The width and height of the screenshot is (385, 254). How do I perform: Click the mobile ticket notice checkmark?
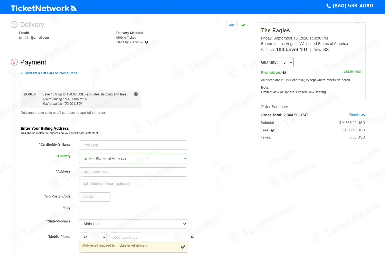coord(183,247)
